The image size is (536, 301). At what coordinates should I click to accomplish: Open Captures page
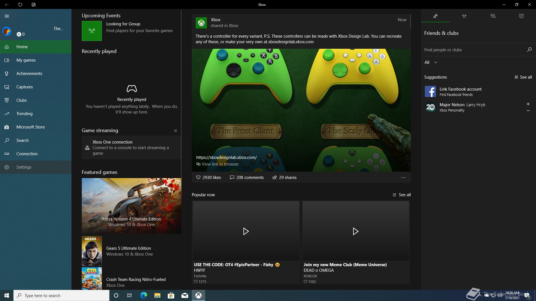(x=36, y=87)
